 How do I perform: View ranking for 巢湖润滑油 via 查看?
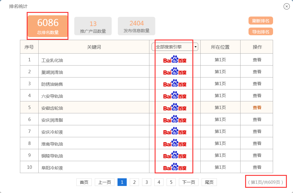pyautogui.click(x=257, y=72)
